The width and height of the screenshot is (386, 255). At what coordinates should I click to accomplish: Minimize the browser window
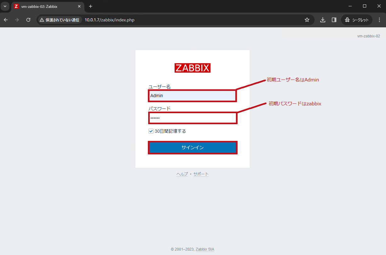350,6
